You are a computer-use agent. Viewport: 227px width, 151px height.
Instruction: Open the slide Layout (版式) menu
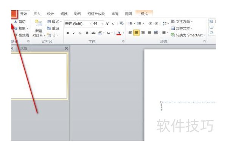point(54,22)
